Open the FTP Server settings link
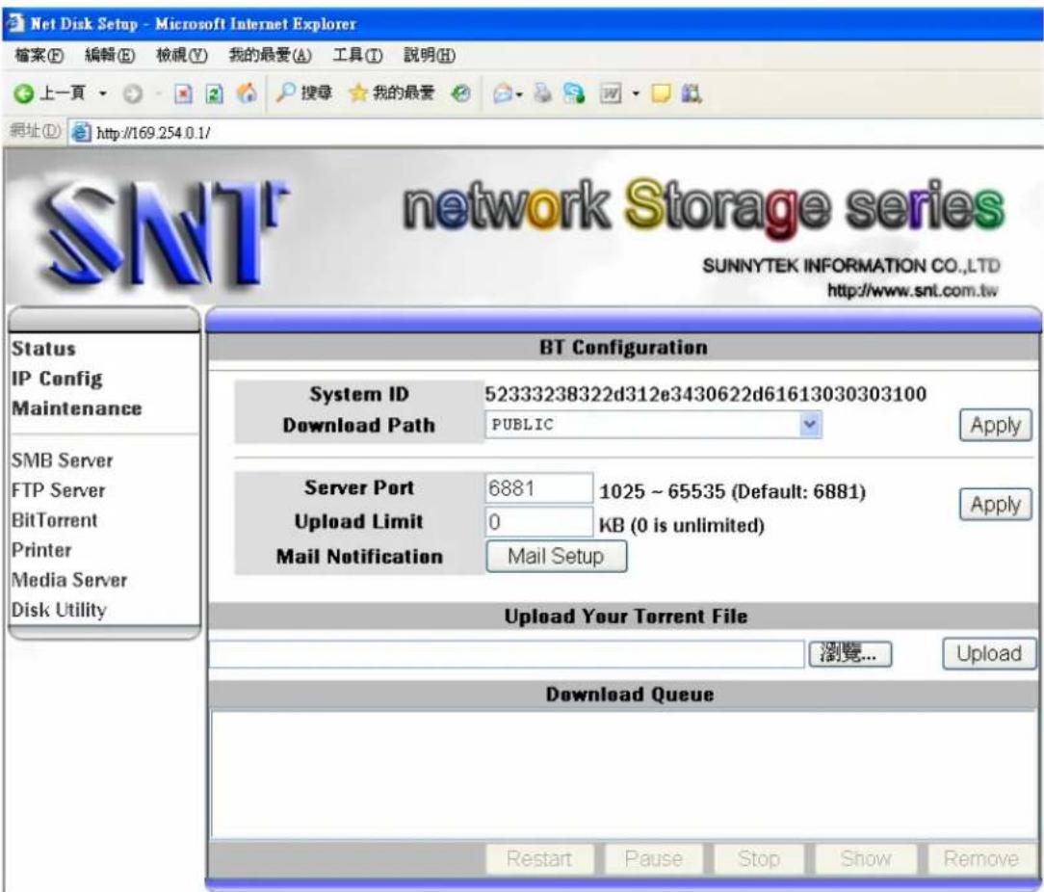This screenshot has height=892, width=1044. (x=59, y=491)
